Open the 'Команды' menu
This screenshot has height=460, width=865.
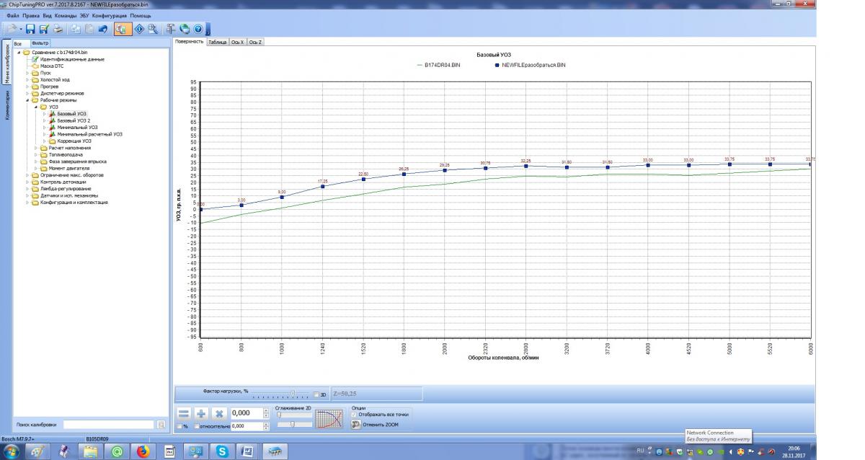pos(66,15)
